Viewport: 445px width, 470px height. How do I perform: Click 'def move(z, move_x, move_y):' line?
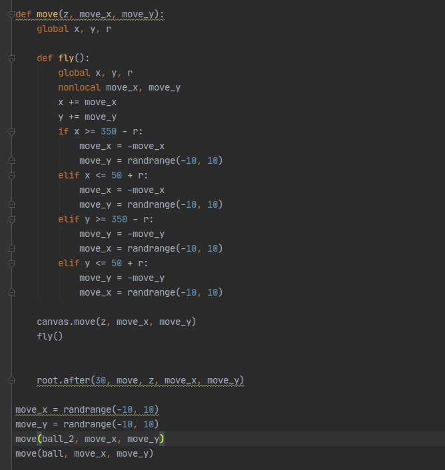click(x=90, y=15)
